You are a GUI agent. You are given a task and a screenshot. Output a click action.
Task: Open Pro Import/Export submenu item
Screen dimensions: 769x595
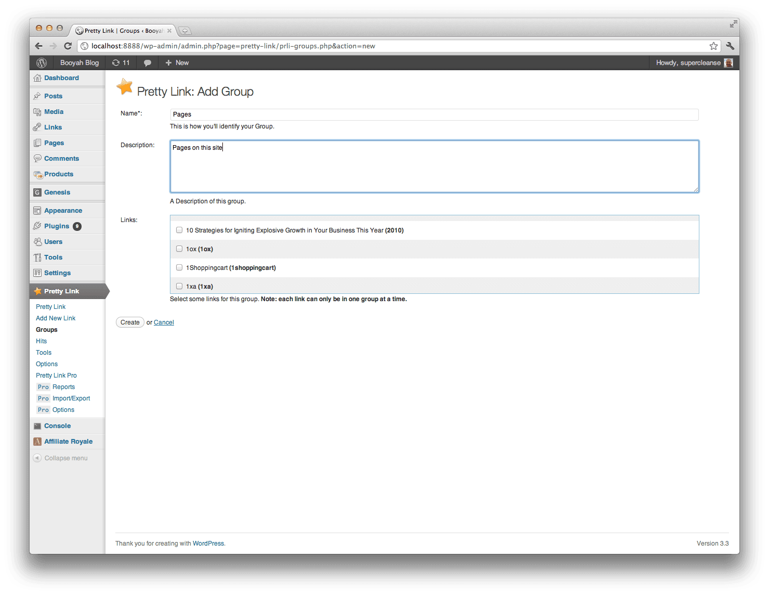click(63, 398)
